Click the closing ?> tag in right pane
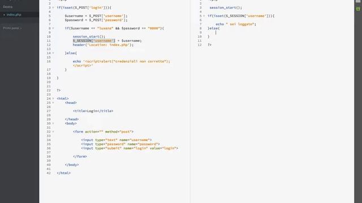Viewport: 362px width, 203px height. coord(209,45)
